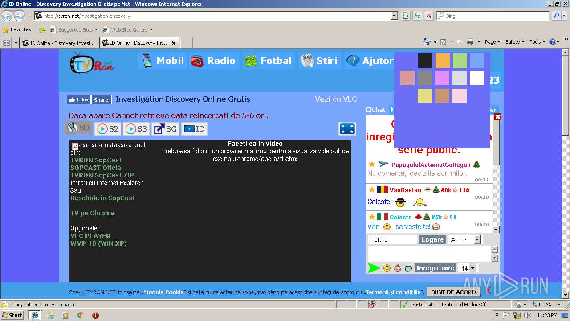Click the chat message text area
This screenshot has height=321, width=570.
[x=429, y=253]
